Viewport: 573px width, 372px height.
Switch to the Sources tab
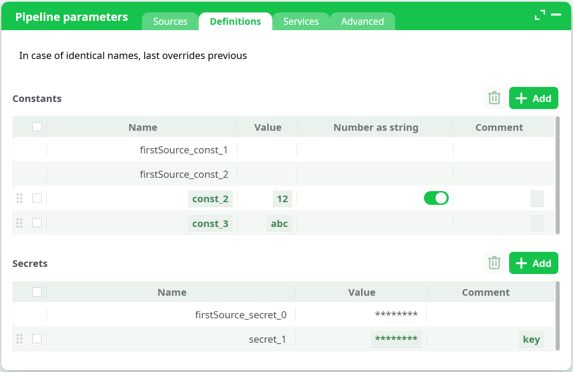point(170,21)
